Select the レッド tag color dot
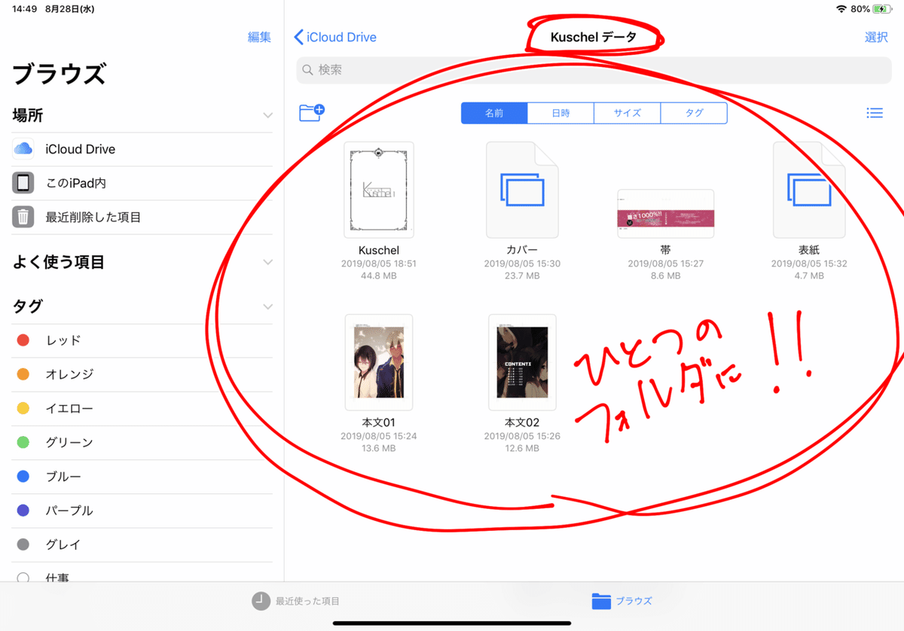This screenshot has height=631, width=904. [x=23, y=340]
